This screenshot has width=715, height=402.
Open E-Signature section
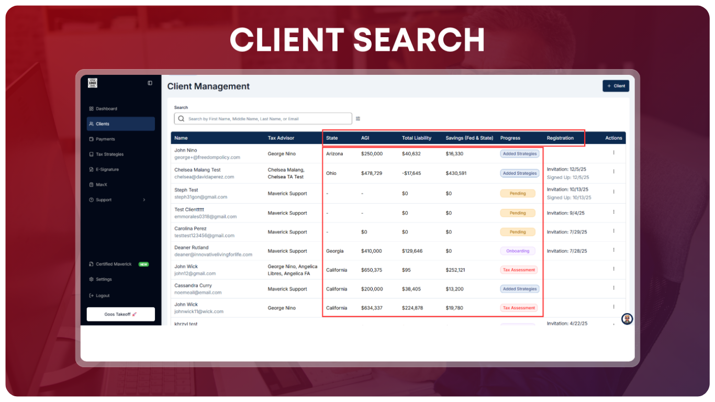pyautogui.click(x=107, y=170)
